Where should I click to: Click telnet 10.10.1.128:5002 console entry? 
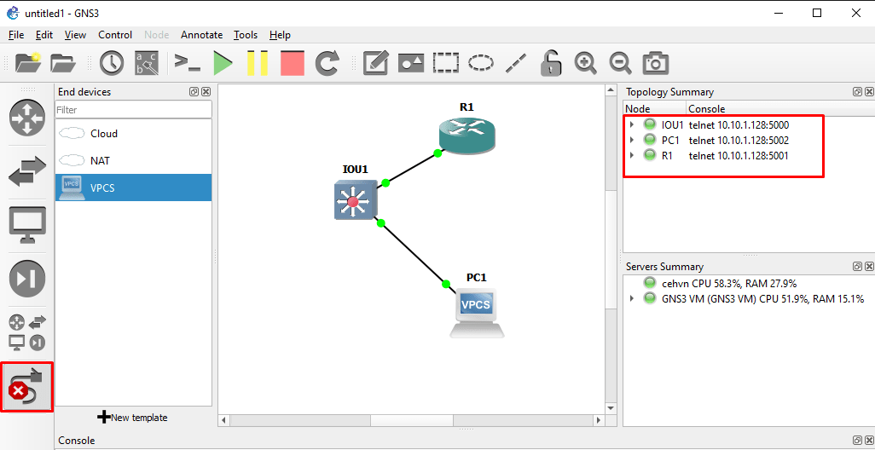739,140
